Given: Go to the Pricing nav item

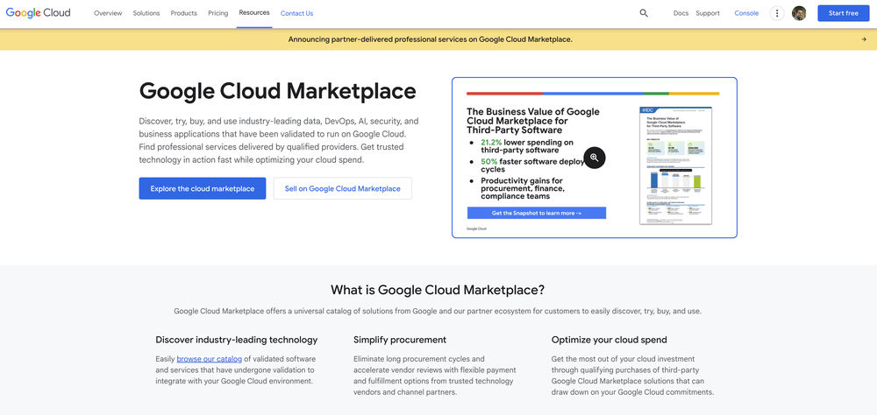Looking at the screenshot, I should pyautogui.click(x=218, y=13).
